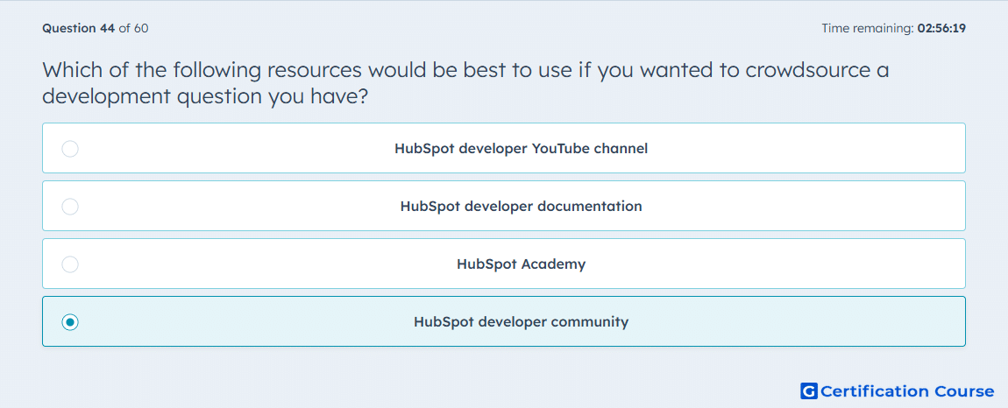1008x408 pixels.
Task: Choose the HubSpot Academy radio button
Action: click(70, 264)
